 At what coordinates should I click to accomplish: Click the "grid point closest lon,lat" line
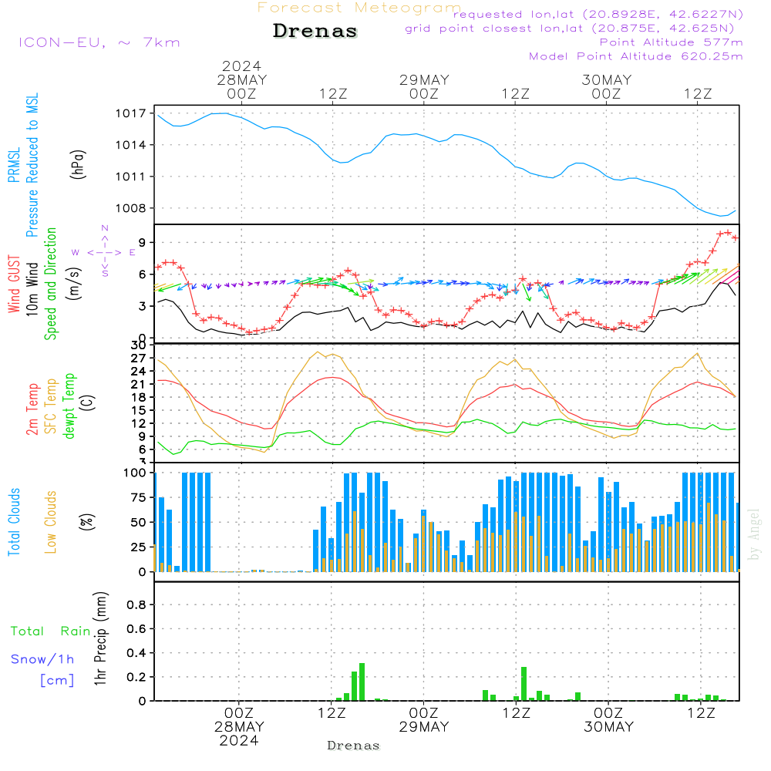pyautogui.click(x=570, y=29)
